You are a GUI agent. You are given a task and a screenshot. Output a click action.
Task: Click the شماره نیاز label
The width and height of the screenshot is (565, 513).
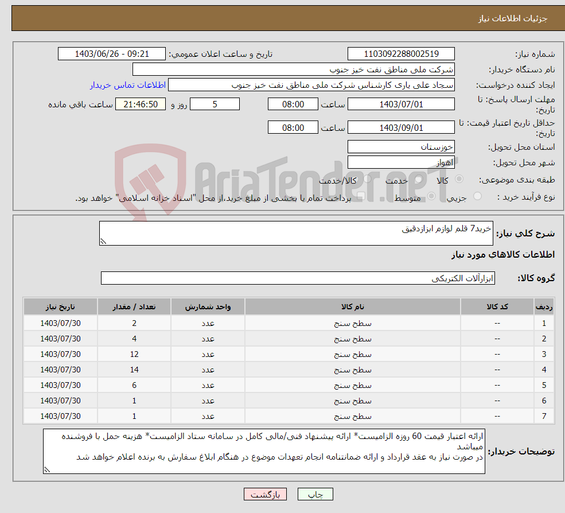pos(535,55)
